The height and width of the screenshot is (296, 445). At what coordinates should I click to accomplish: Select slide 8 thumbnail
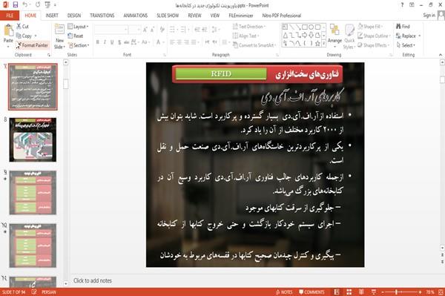pyautogui.click(x=33, y=140)
